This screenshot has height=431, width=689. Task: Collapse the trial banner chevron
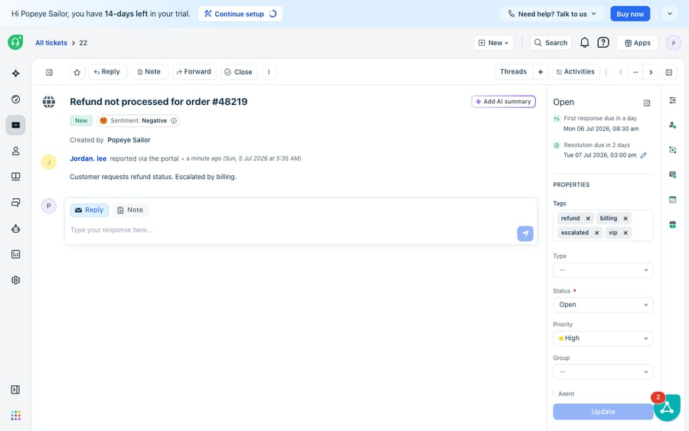click(x=670, y=14)
